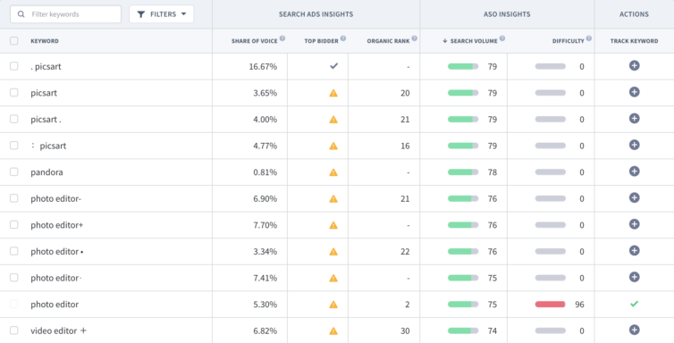Open Search Volume help tooltip icon
The height and width of the screenshot is (343, 674).
pyautogui.click(x=502, y=38)
